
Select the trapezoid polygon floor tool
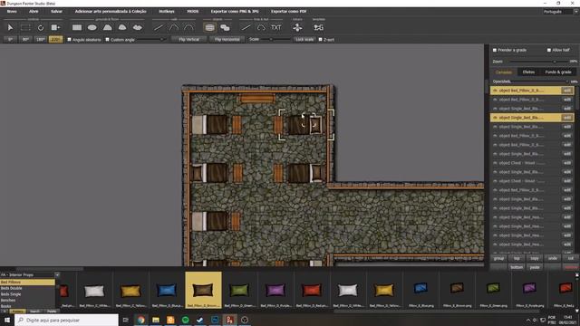107,28
